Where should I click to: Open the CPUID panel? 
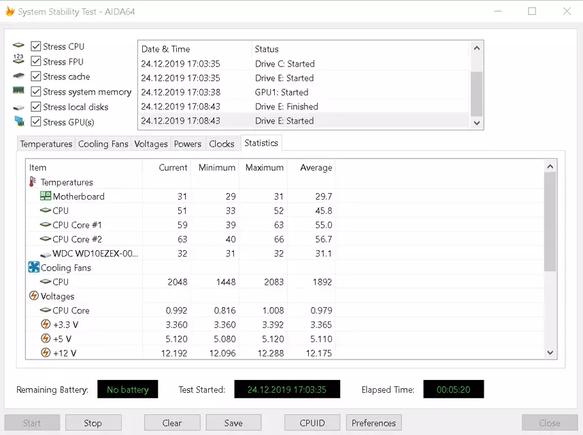312,423
